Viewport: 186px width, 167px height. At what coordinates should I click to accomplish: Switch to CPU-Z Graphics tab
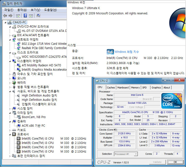coord(156,88)
